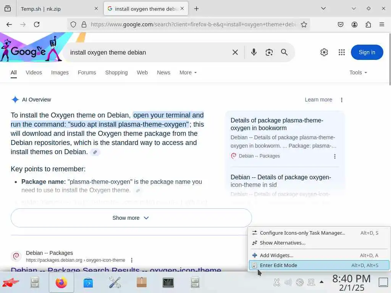The height and width of the screenshot is (293, 391).
Task: Click Learn more about AI Overview
Action: (x=318, y=100)
